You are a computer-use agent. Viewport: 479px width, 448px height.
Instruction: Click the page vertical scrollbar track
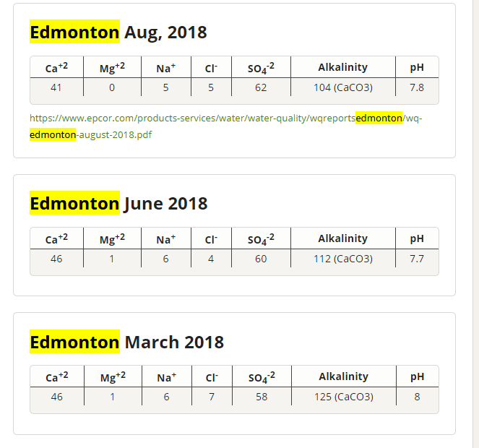tap(476, 224)
